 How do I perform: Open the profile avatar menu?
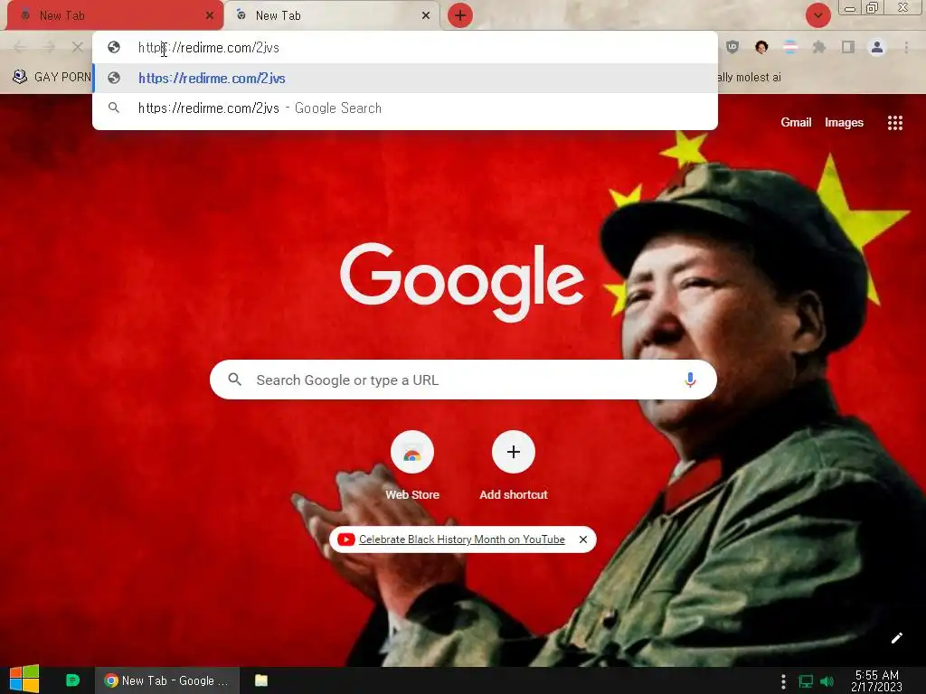[x=877, y=47]
